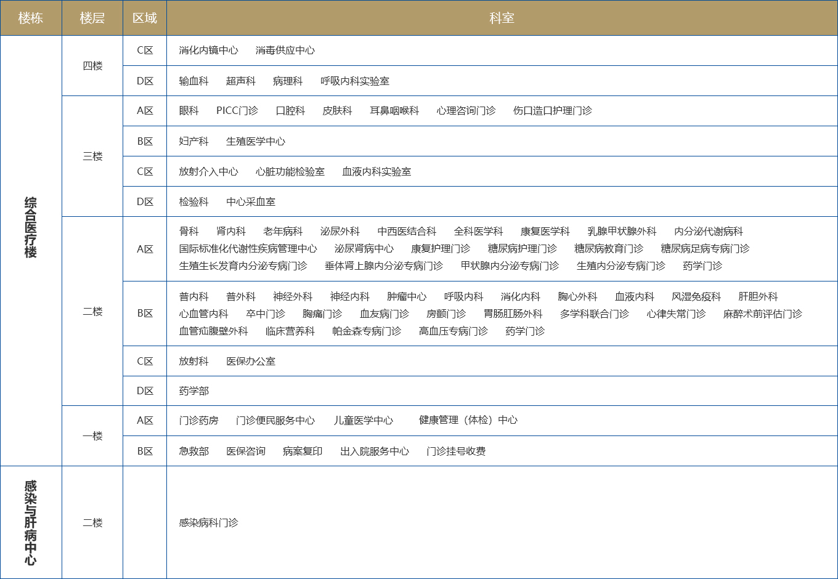Click the 检验科 department
Viewport: 838px width, 579px height.
[x=193, y=202]
